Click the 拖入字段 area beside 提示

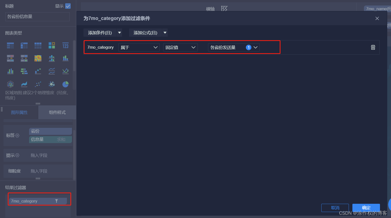39,155
